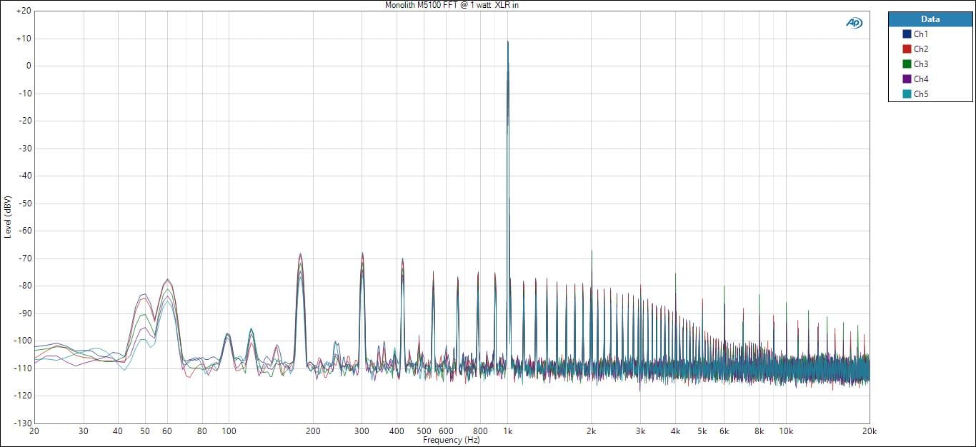Select the 20k tick on frequency axis
The width and height of the screenshot is (976, 447).
click(869, 431)
